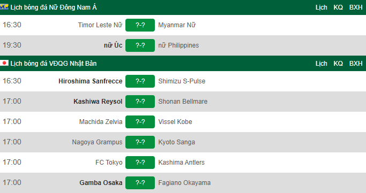Open KQ tab for VĐQG Nhật Bản

338,64
